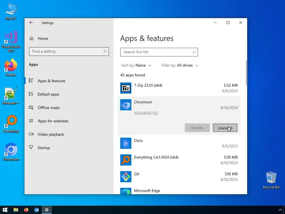Click the Git app icon in list

(126, 177)
